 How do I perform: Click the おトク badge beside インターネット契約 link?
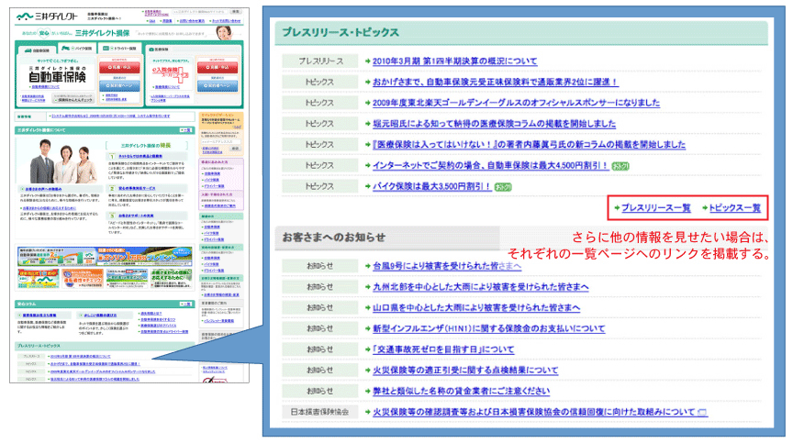(x=620, y=165)
